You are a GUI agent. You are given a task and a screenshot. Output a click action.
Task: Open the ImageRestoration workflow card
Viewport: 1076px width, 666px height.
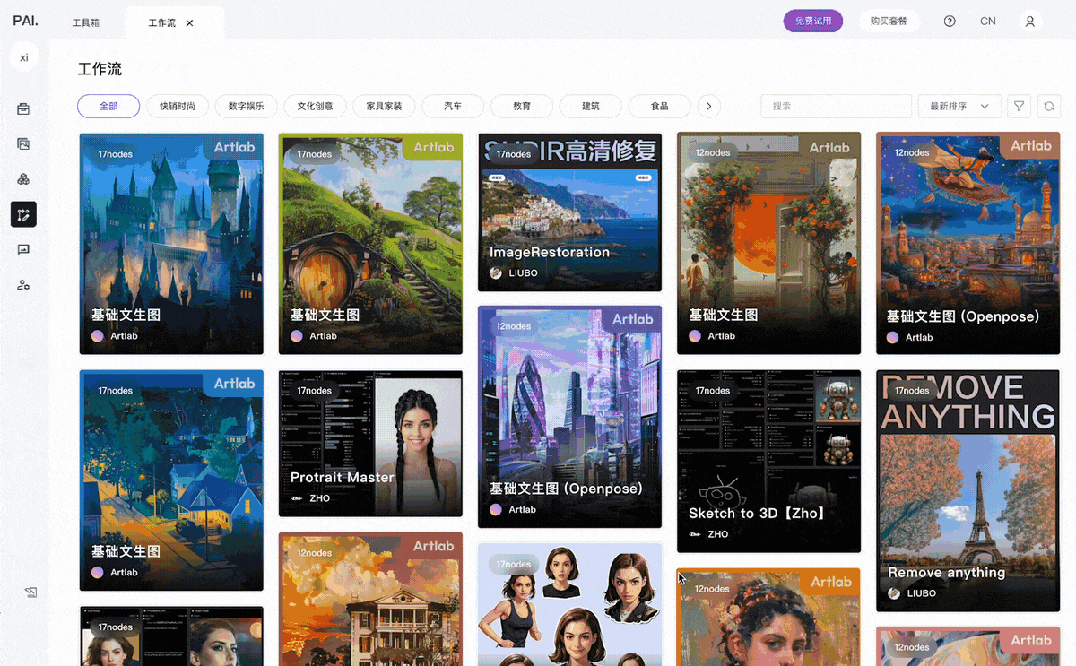pos(569,212)
